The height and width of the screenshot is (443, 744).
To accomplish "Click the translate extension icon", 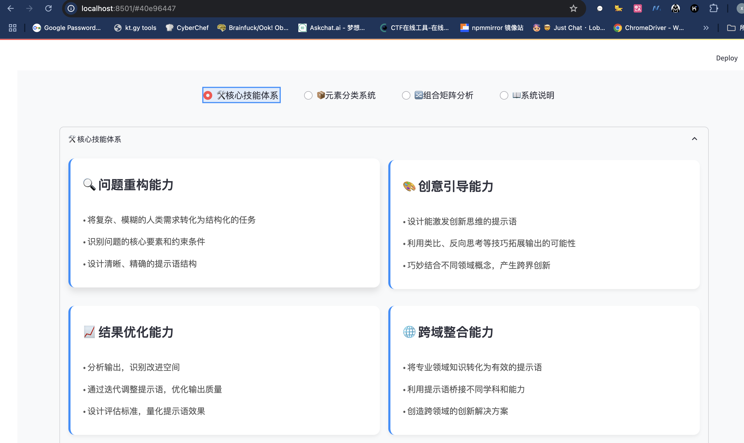I will [637, 8].
